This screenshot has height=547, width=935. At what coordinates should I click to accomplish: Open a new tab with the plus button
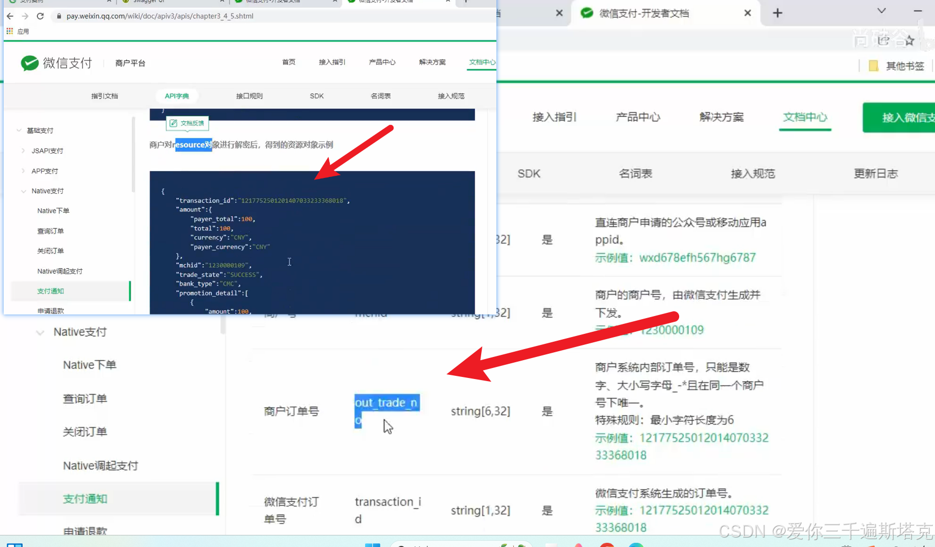pos(778,13)
